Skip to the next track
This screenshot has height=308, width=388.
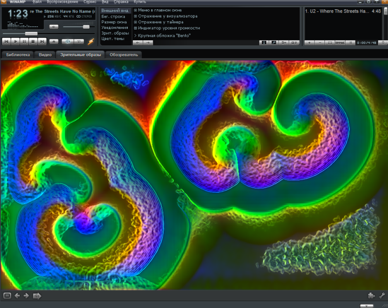click(41, 41)
